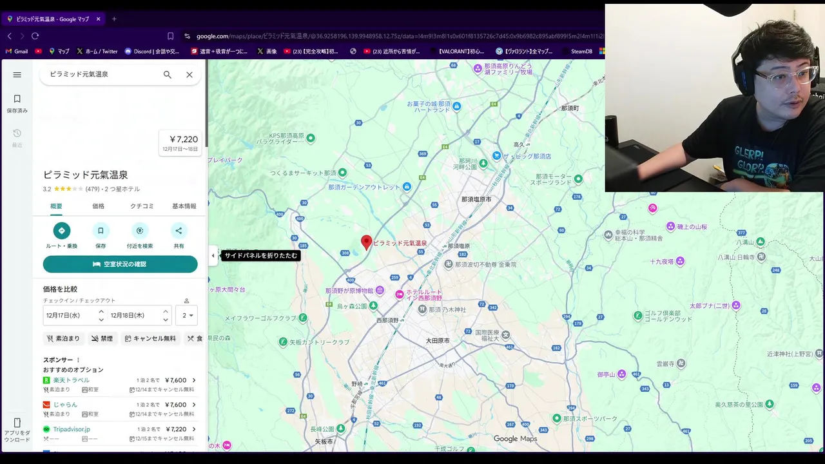
Task: Open the Gmail bookmark
Action: coord(17,52)
